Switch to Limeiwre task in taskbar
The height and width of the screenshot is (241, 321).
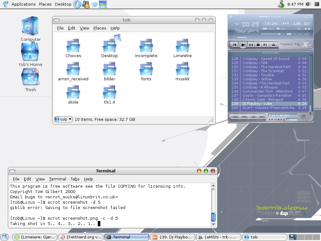click(35, 237)
